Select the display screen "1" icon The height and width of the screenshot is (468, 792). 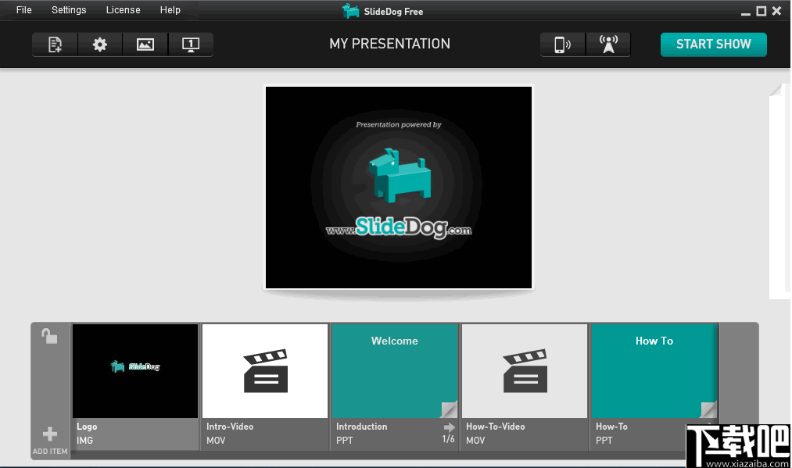(x=191, y=45)
